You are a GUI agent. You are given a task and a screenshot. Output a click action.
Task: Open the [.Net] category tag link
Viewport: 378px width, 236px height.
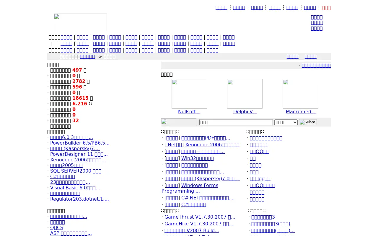174,145
